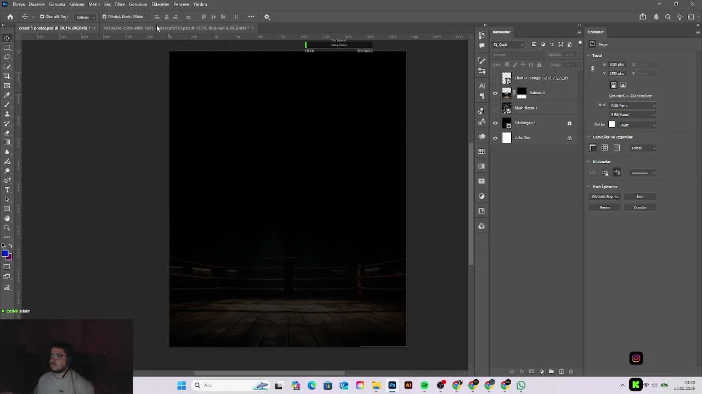Select the Eyedropper tool
Image resolution: width=702 pixels, height=394 pixels.
click(x=7, y=95)
